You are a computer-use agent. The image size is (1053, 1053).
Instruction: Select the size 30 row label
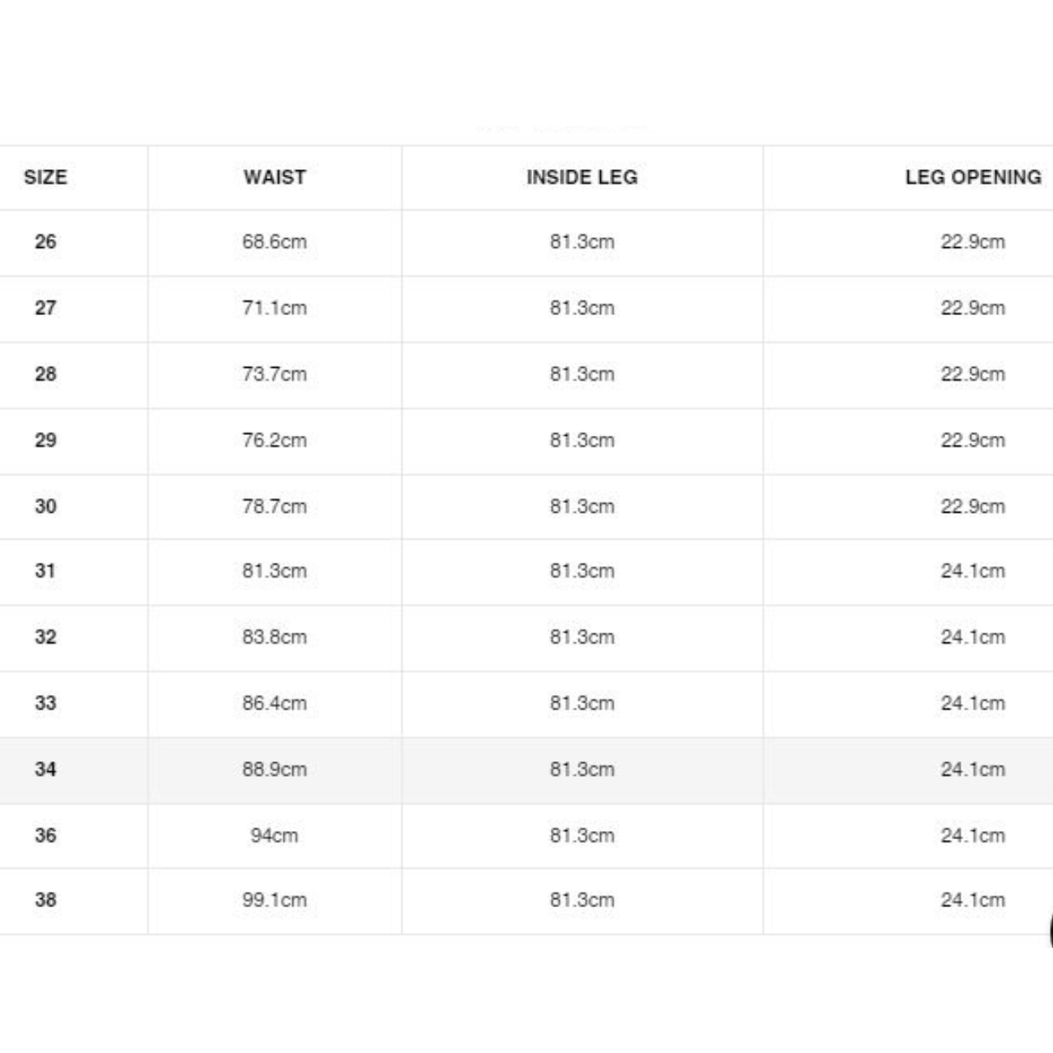[x=45, y=506]
